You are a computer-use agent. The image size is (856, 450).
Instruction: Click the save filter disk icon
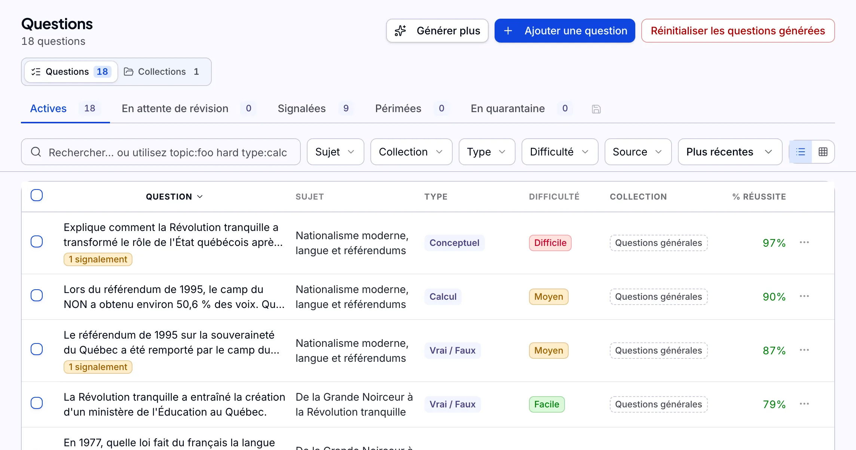click(596, 109)
